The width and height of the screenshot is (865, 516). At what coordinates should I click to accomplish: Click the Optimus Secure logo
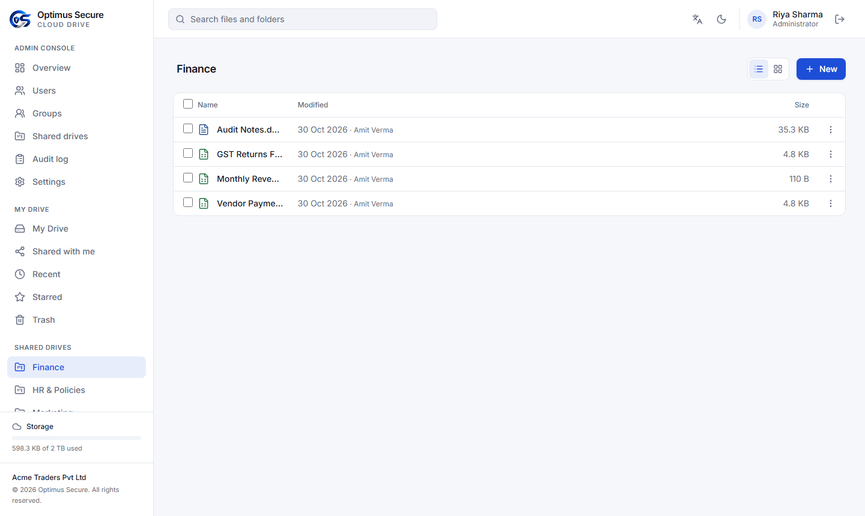(x=20, y=19)
